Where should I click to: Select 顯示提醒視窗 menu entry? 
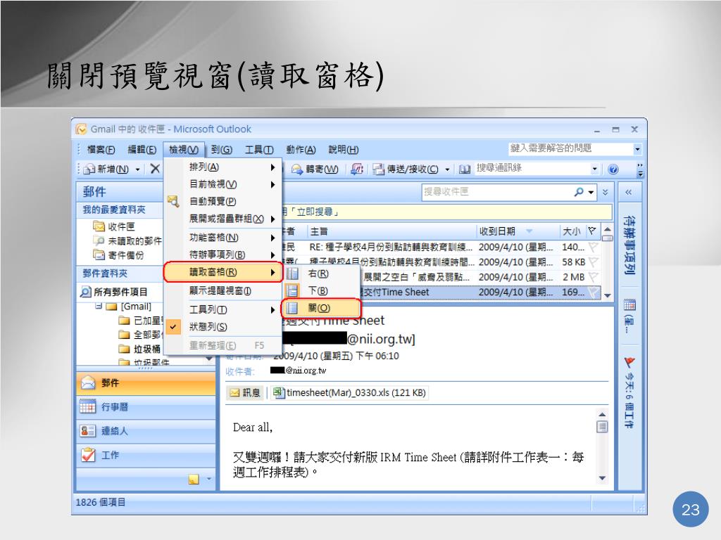(x=222, y=290)
